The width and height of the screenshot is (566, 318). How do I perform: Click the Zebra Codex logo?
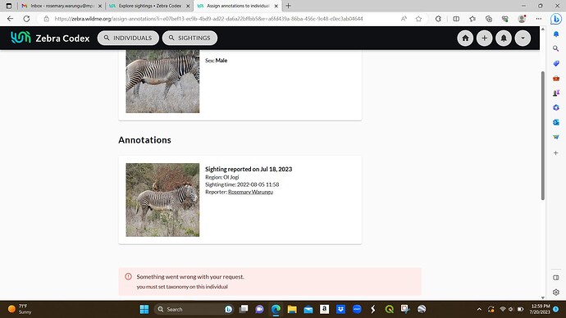pyautogui.click(x=50, y=38)
